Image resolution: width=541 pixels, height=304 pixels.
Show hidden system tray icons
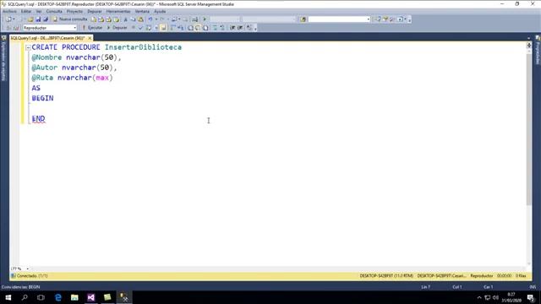coord(479,297)
